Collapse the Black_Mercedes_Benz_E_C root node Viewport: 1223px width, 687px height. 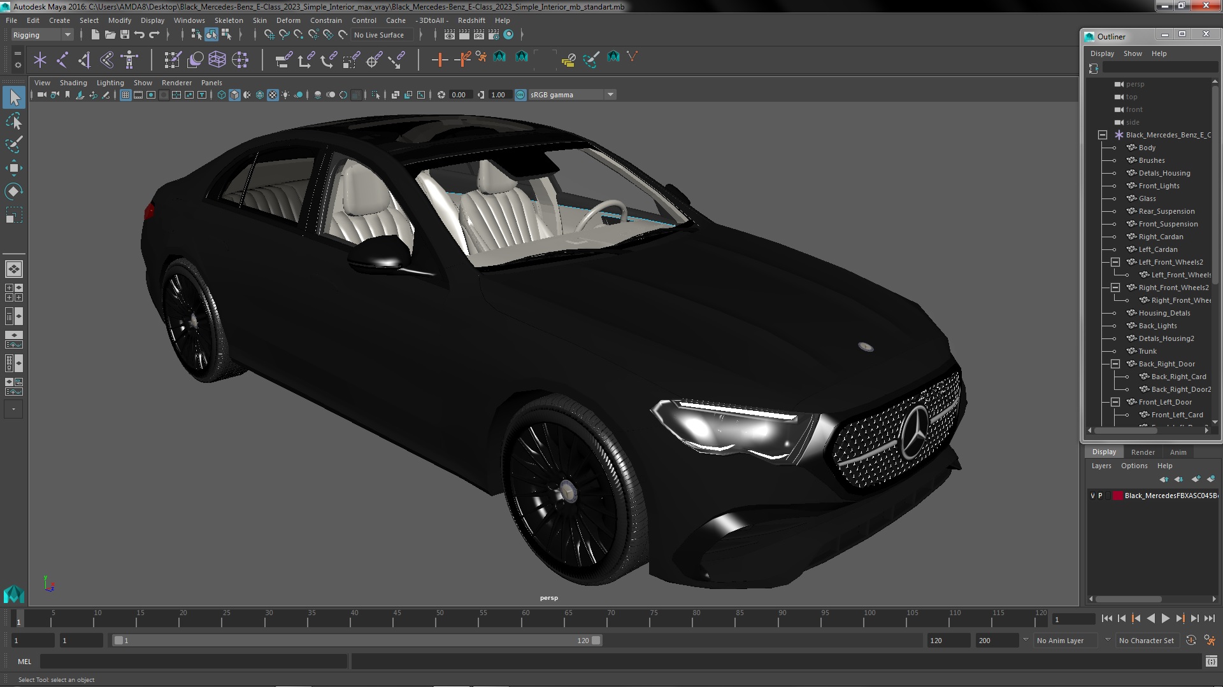pyautogui.click(x=1103, y=135)
